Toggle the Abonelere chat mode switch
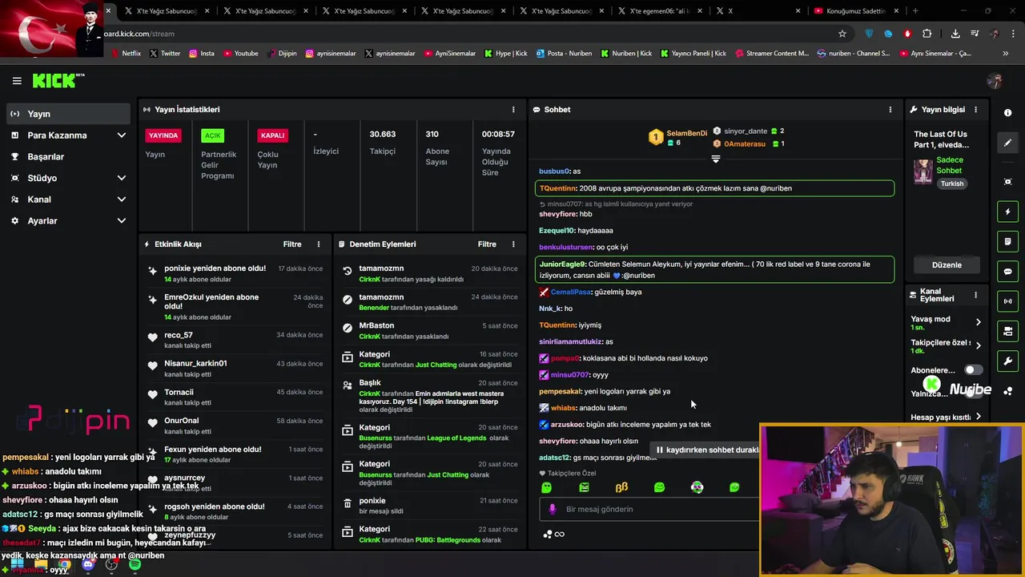Image resolution: width=1025 pixels, height=577 pixels. pyautogui.click(x=973, y=370)
